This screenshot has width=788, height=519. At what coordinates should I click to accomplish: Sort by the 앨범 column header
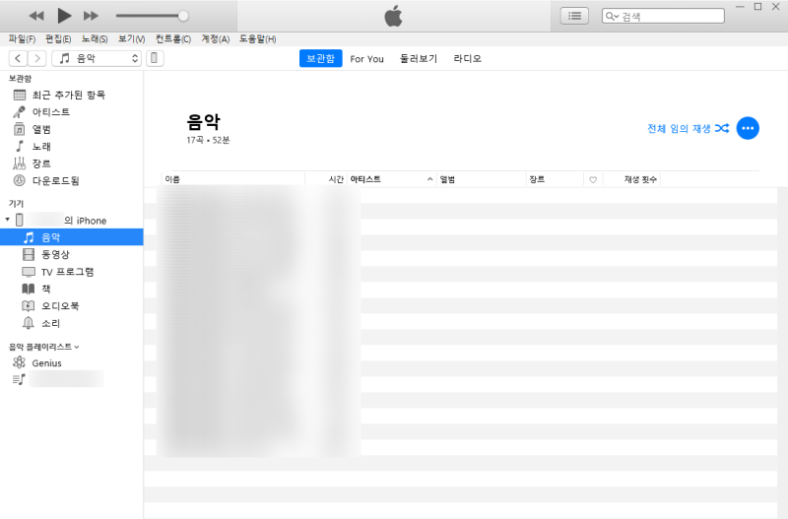coord(481,179)
